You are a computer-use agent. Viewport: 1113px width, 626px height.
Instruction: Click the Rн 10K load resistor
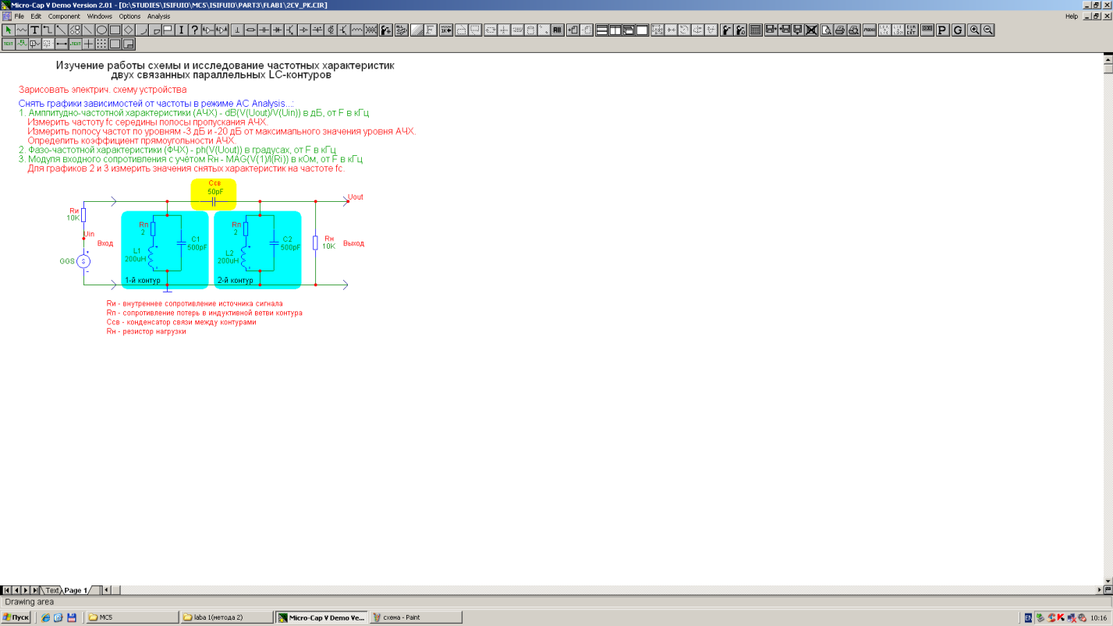315,242
